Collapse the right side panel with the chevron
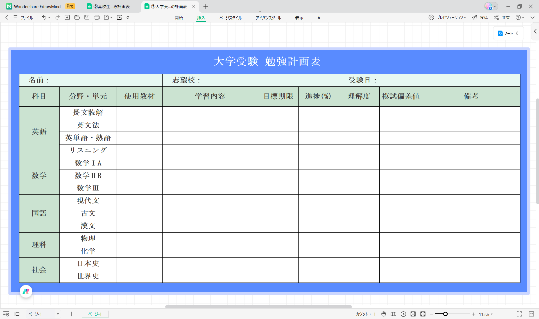This screenshot has width=539, height=319. pos(535,31)
